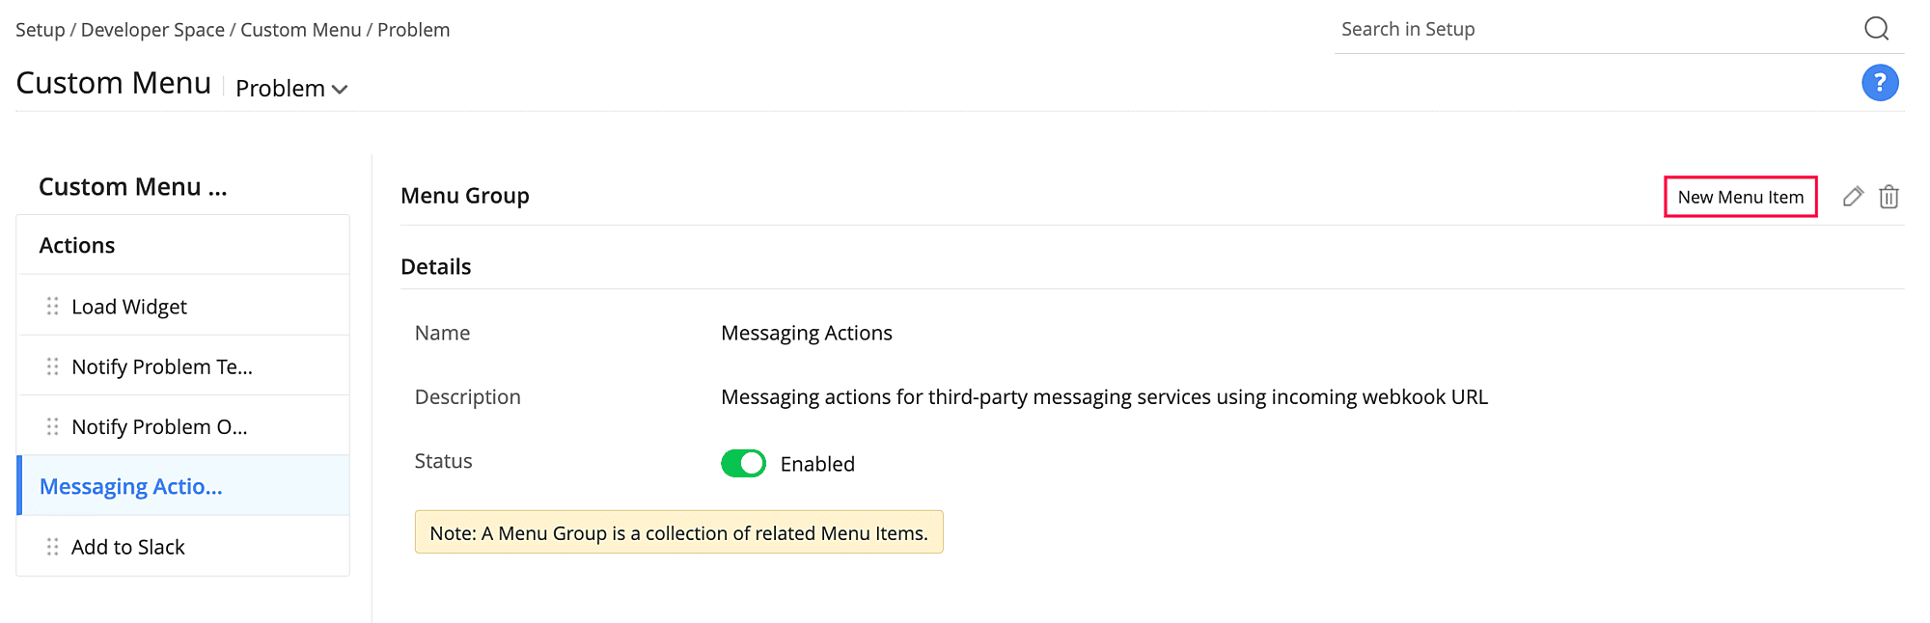Click the New Menu Item button
This screenshot has height=623, width=1930.
click(1740, 197)
